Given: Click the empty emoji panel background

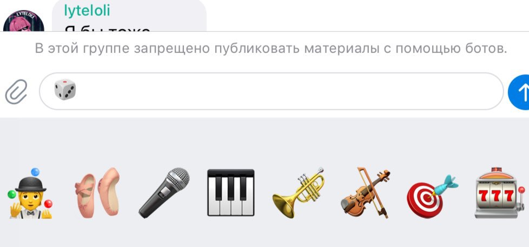Looking at the screenshot, I should click(x=264, y=142).
